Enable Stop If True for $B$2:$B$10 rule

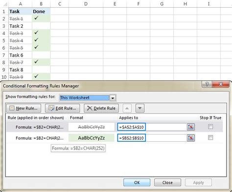pyautogui.click(x=210, y=137)
